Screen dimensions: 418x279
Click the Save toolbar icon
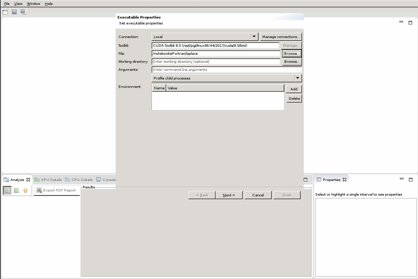coord(14,12)
